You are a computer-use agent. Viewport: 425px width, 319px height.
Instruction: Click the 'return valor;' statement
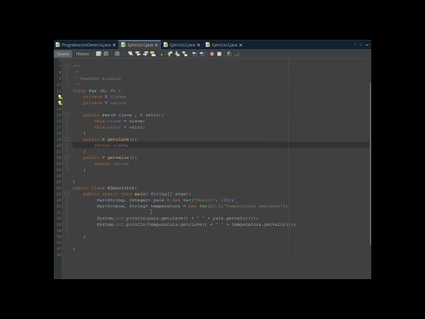pyautogui.click(x=112, y=163)
